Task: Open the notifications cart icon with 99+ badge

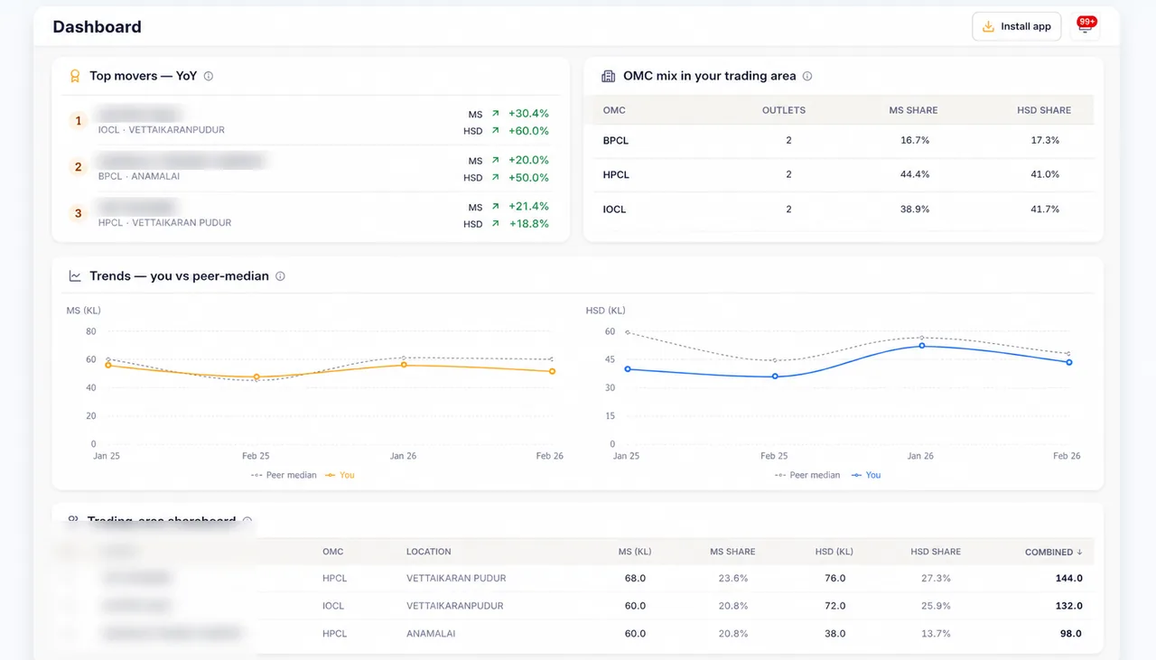Action: [1085, 26]
